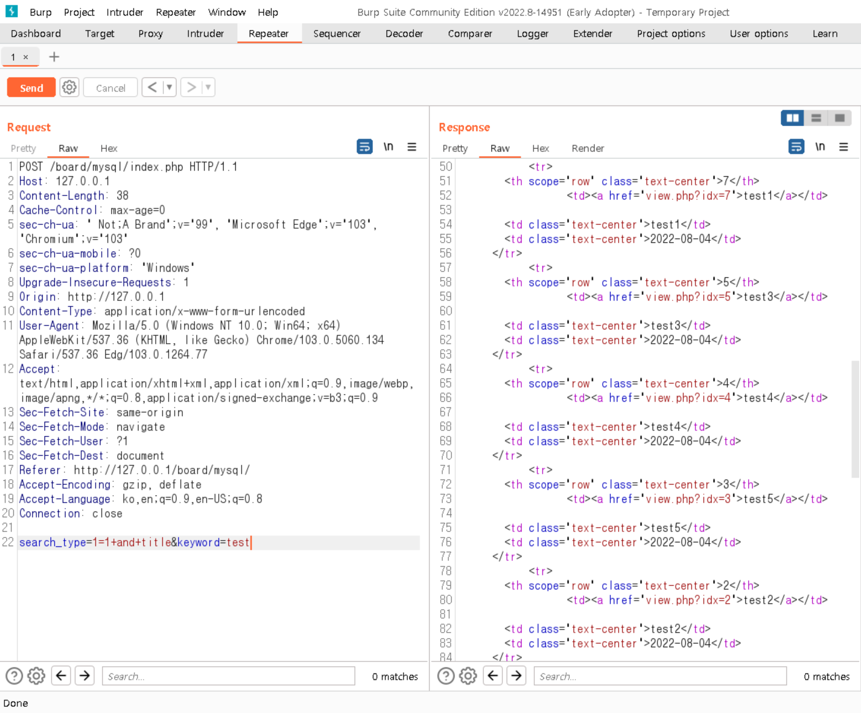Expand back history dropdown arrow
This screenshot has height=713, width=861.
(169, 88)
